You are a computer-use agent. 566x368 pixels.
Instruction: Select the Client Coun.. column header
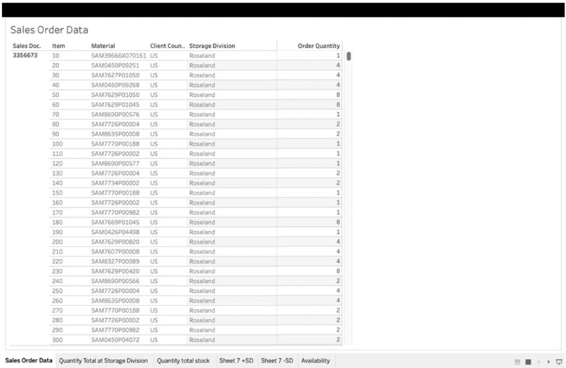click(168, 46)
